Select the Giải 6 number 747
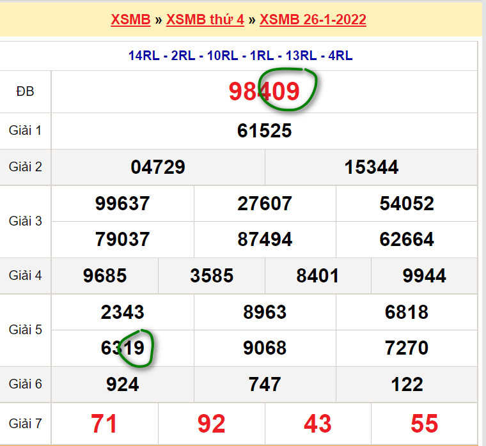The image size is (486, 446). 264,384
